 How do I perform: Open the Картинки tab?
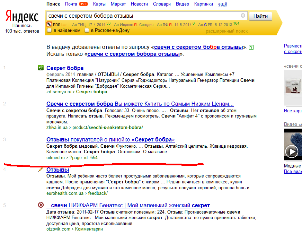(x=204, y=4)
